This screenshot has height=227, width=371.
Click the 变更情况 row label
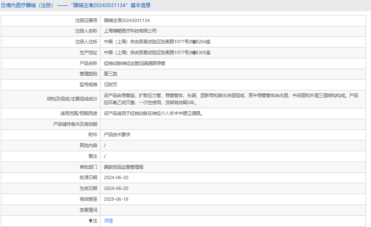(x=88, y=210)
